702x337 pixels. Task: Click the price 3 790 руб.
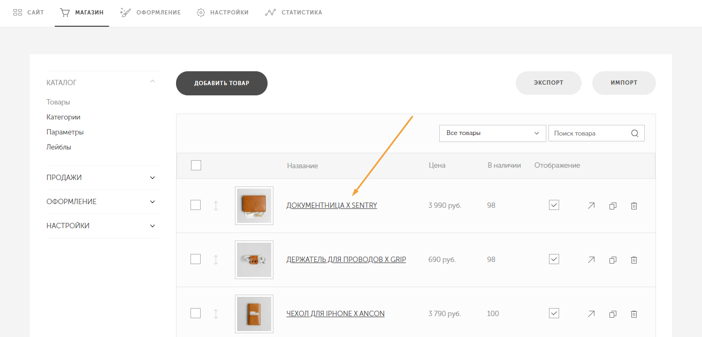[445, 313]
